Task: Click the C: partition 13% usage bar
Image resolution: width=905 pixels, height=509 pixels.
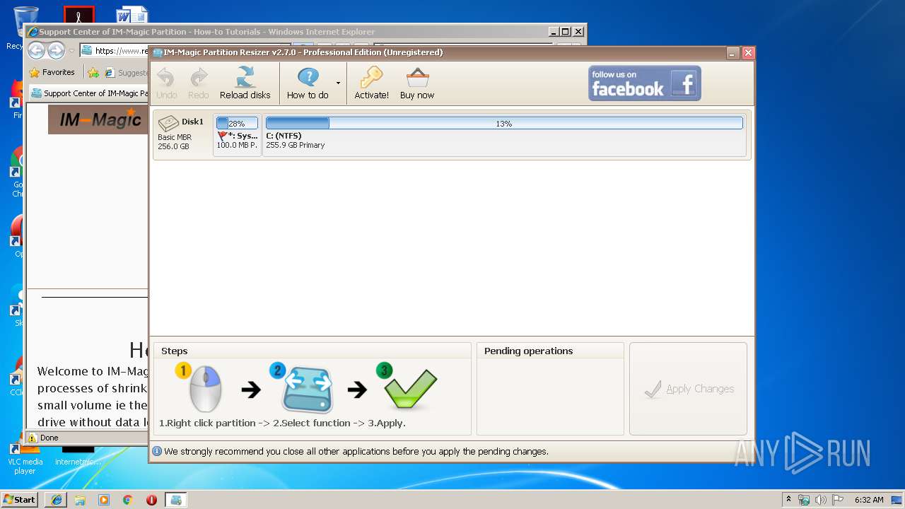Action: point(504,123)
